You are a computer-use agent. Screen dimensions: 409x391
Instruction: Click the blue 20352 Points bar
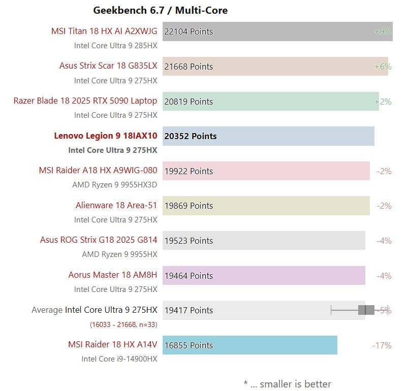click(268, 136)
